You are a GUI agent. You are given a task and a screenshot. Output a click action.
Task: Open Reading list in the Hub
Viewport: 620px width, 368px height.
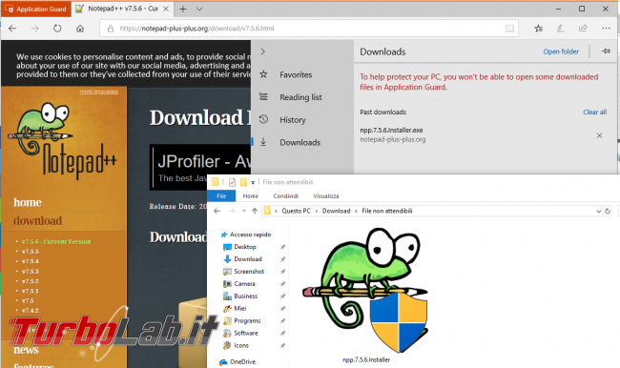point(300,97)
